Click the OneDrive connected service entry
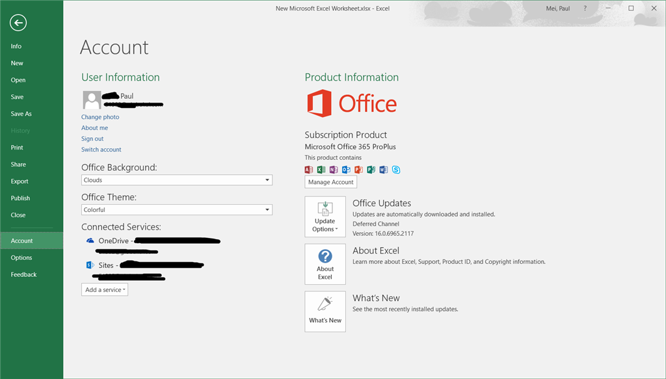This screenshot has width=666, height=379. [x=153, y=245]
